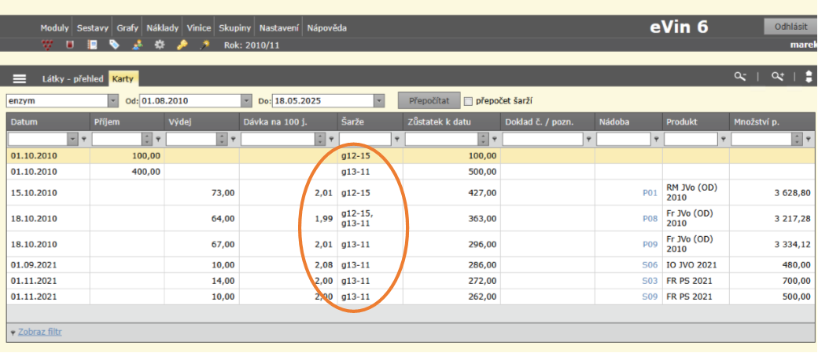Image resolution: width=818 pixels, height=353 pixels.
Task: Click the red wine barrel icon
Action: (x=70, y=45)
